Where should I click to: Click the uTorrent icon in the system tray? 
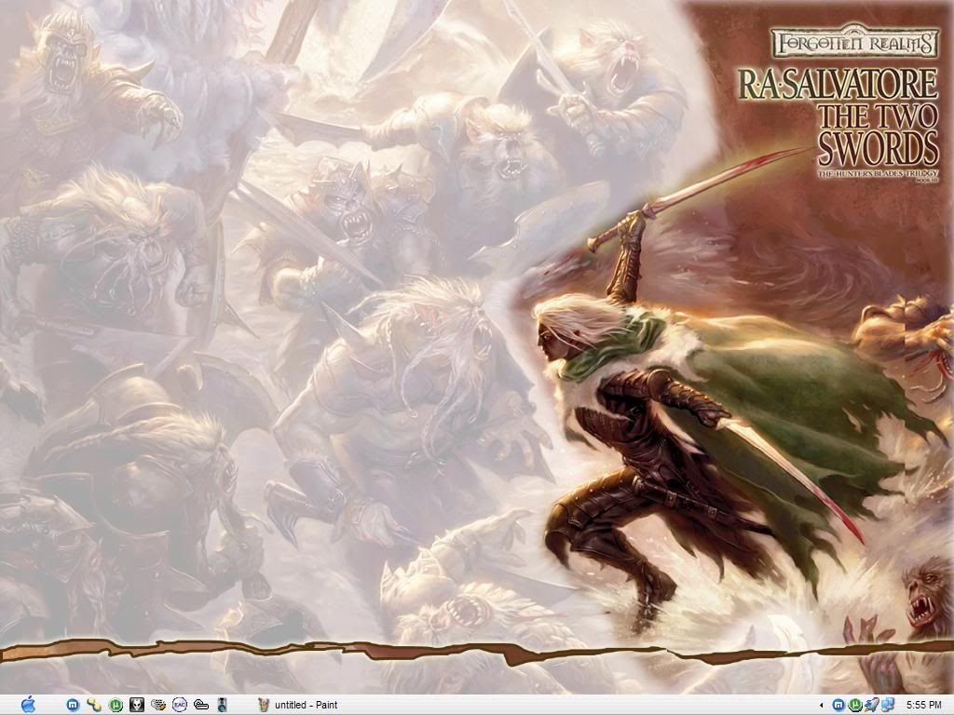[855, 705]
